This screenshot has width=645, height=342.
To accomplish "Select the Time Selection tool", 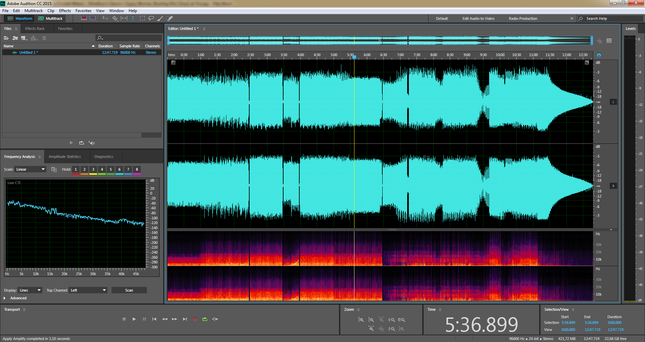I will point(133,18).
